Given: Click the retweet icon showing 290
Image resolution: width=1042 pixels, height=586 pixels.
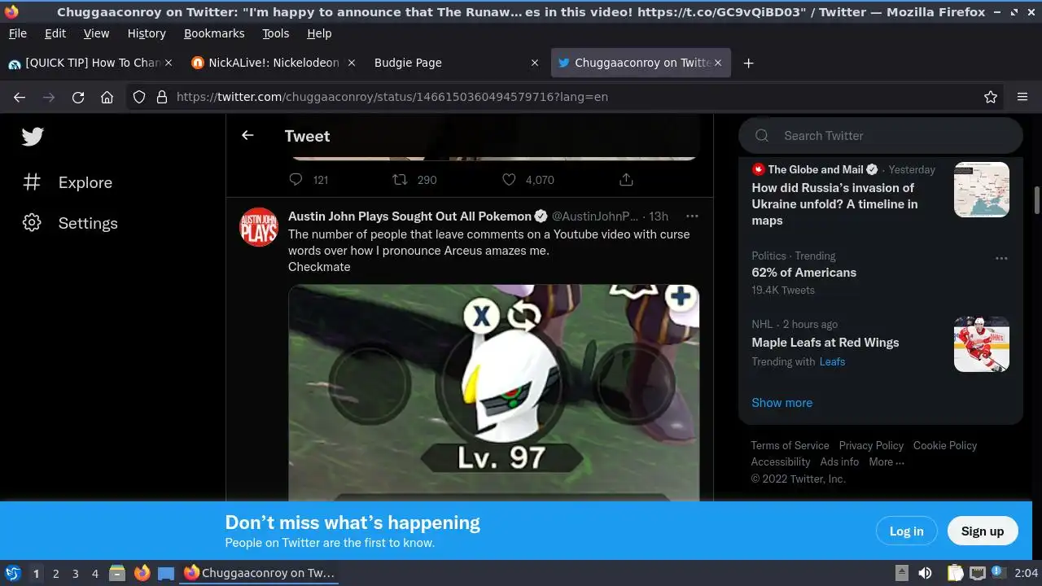Looking at the screenshot, I should 400,179.
